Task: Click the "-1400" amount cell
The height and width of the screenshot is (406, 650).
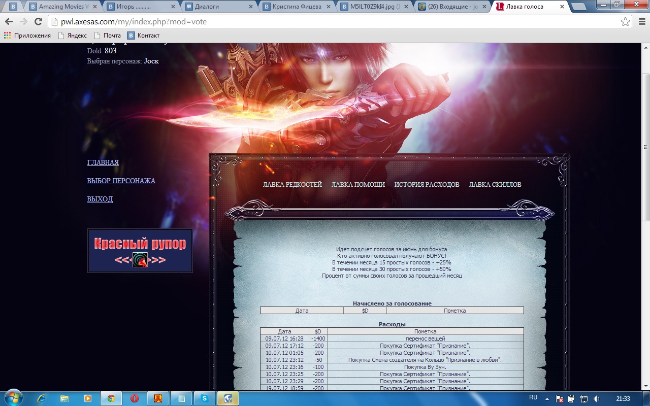Action: click(318, 339)
